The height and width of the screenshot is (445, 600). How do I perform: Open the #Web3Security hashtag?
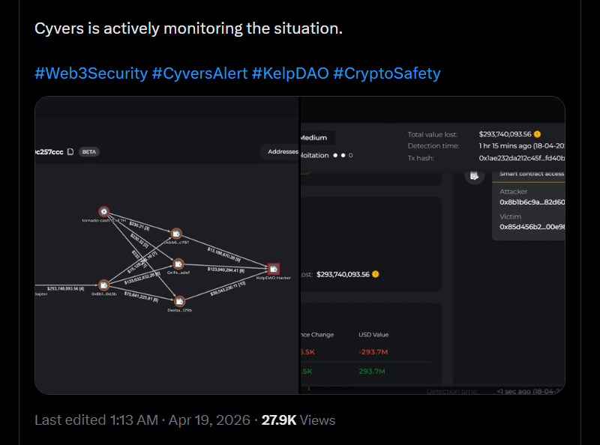(x=90, y=73)
